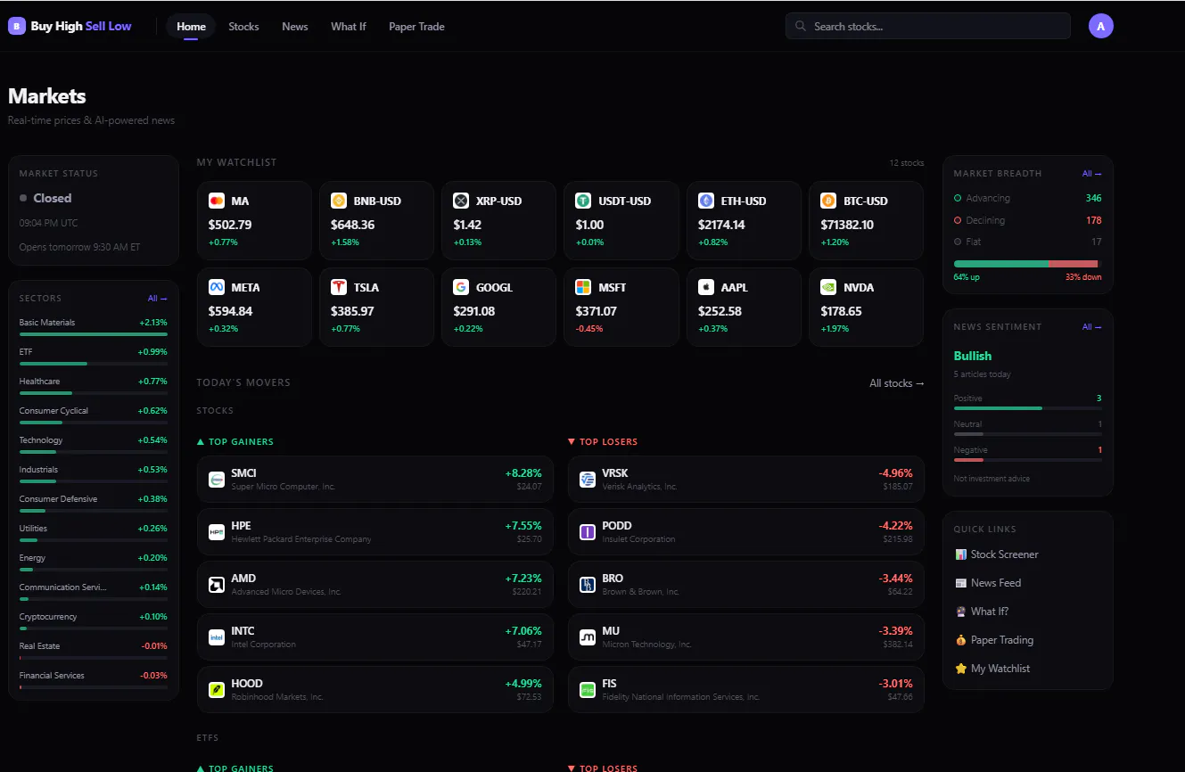Click the Closed market status text
The width and height of the screenshot is (1185, 772).
point(53,198)
